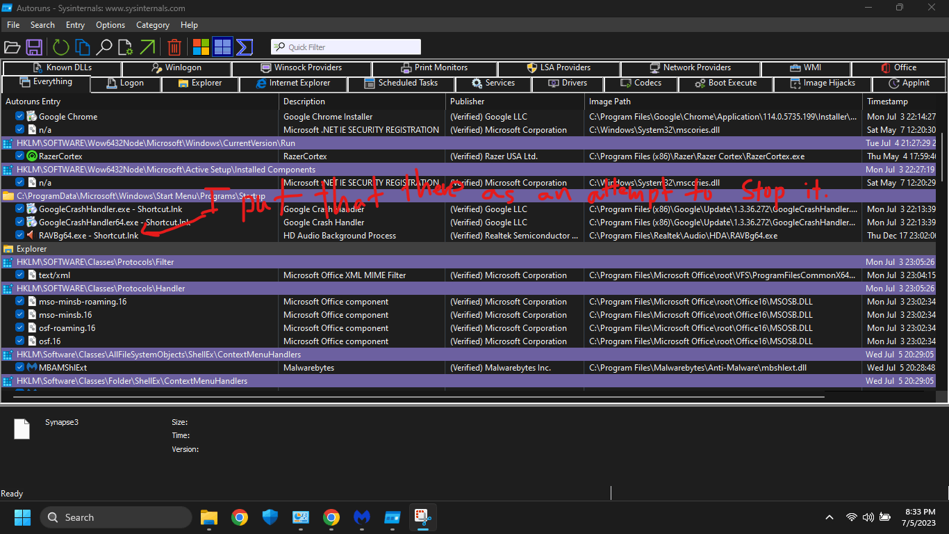Switch to Scheduled Tasks tab

402,83
